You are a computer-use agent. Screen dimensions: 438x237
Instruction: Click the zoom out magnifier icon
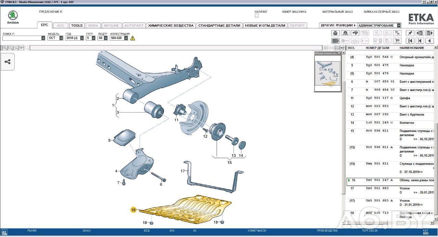tap(11, 48)
